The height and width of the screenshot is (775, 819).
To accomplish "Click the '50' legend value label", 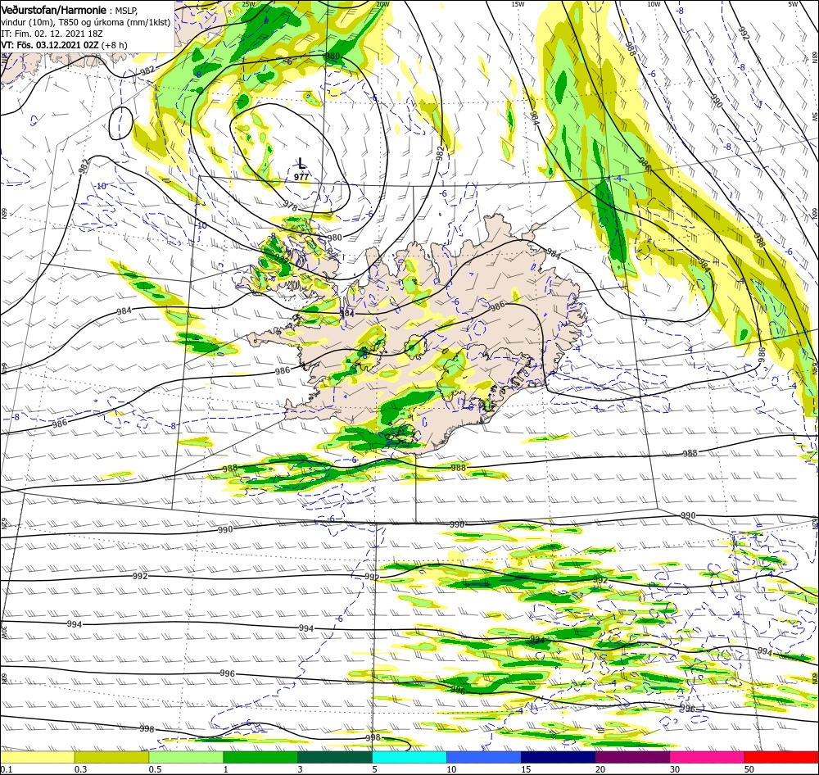I will (x=749, y=769).
